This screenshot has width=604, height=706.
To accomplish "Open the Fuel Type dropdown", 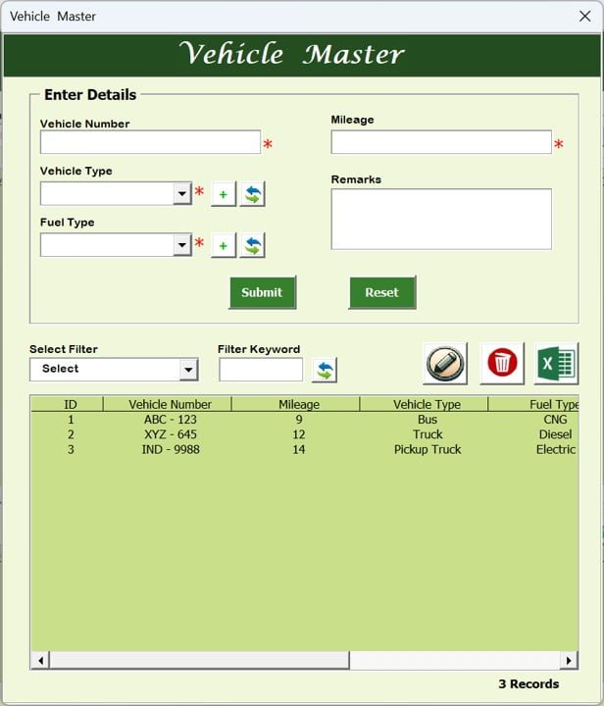I will click(x=182, y=245).
